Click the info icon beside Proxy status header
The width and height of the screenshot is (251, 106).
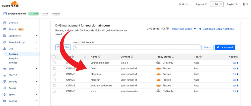point(173,57)
